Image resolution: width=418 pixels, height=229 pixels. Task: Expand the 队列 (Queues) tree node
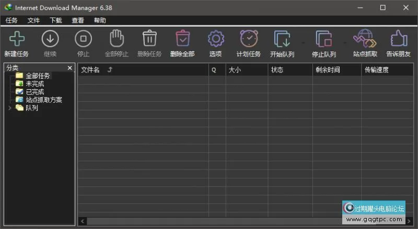click(x=9, y=108)
